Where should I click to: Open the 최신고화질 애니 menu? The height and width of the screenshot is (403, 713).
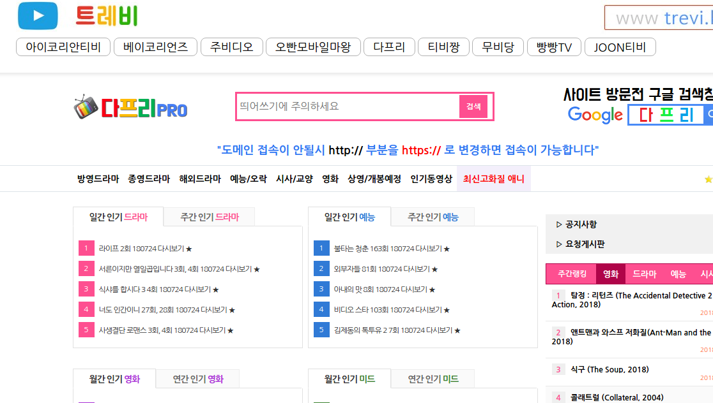pyautogui.click(x=494, y=179)
